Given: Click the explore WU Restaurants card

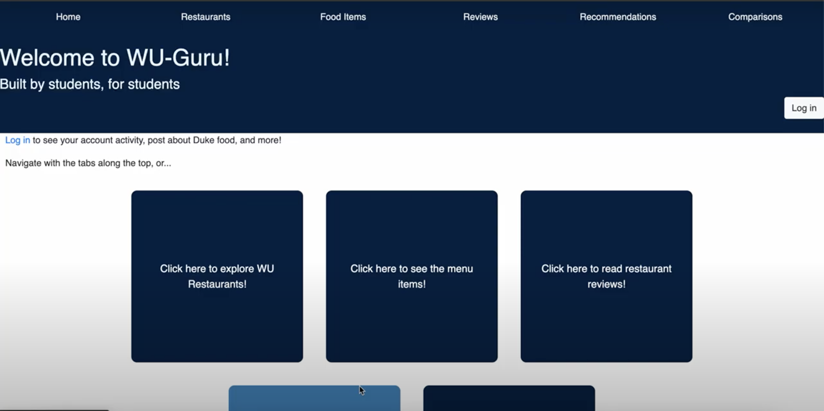Looking at the screenshot, I should click(217, 276).
